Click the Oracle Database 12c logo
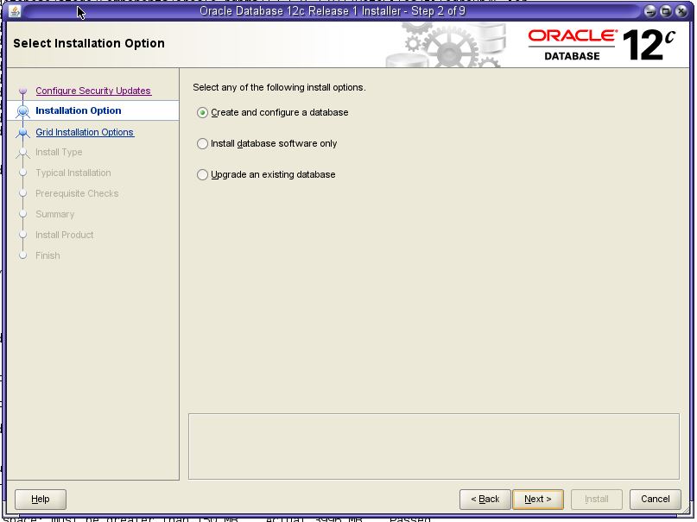This screenshot has height=522, width=697. click(602, 45)
